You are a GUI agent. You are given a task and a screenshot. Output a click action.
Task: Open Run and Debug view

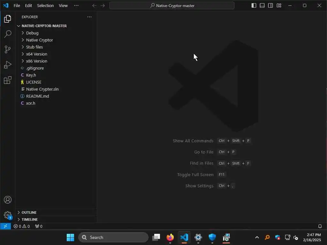[x=8, y=65]
